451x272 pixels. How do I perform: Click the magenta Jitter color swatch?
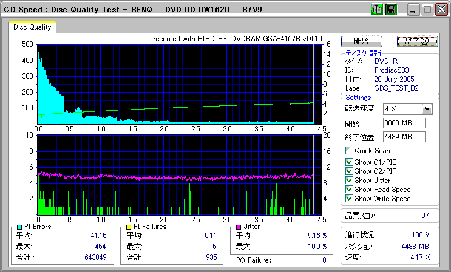pos(239,227)
